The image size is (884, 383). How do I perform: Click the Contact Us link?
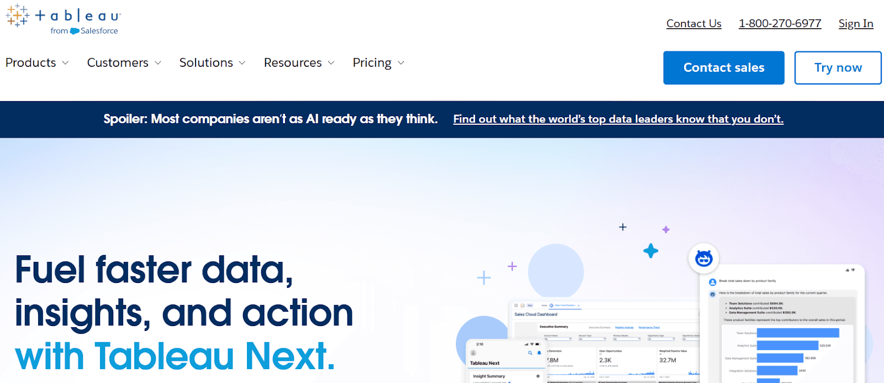pos(694,23)
